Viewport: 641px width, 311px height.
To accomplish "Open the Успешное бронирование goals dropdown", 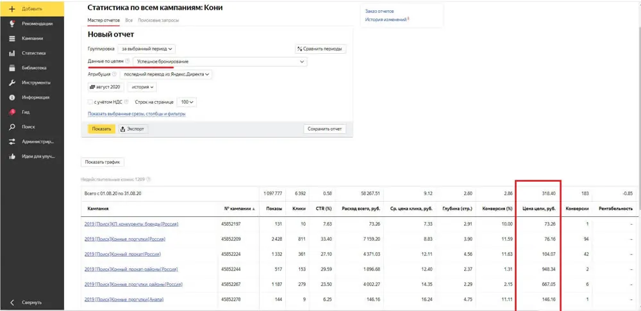I will tap(220, 61).
